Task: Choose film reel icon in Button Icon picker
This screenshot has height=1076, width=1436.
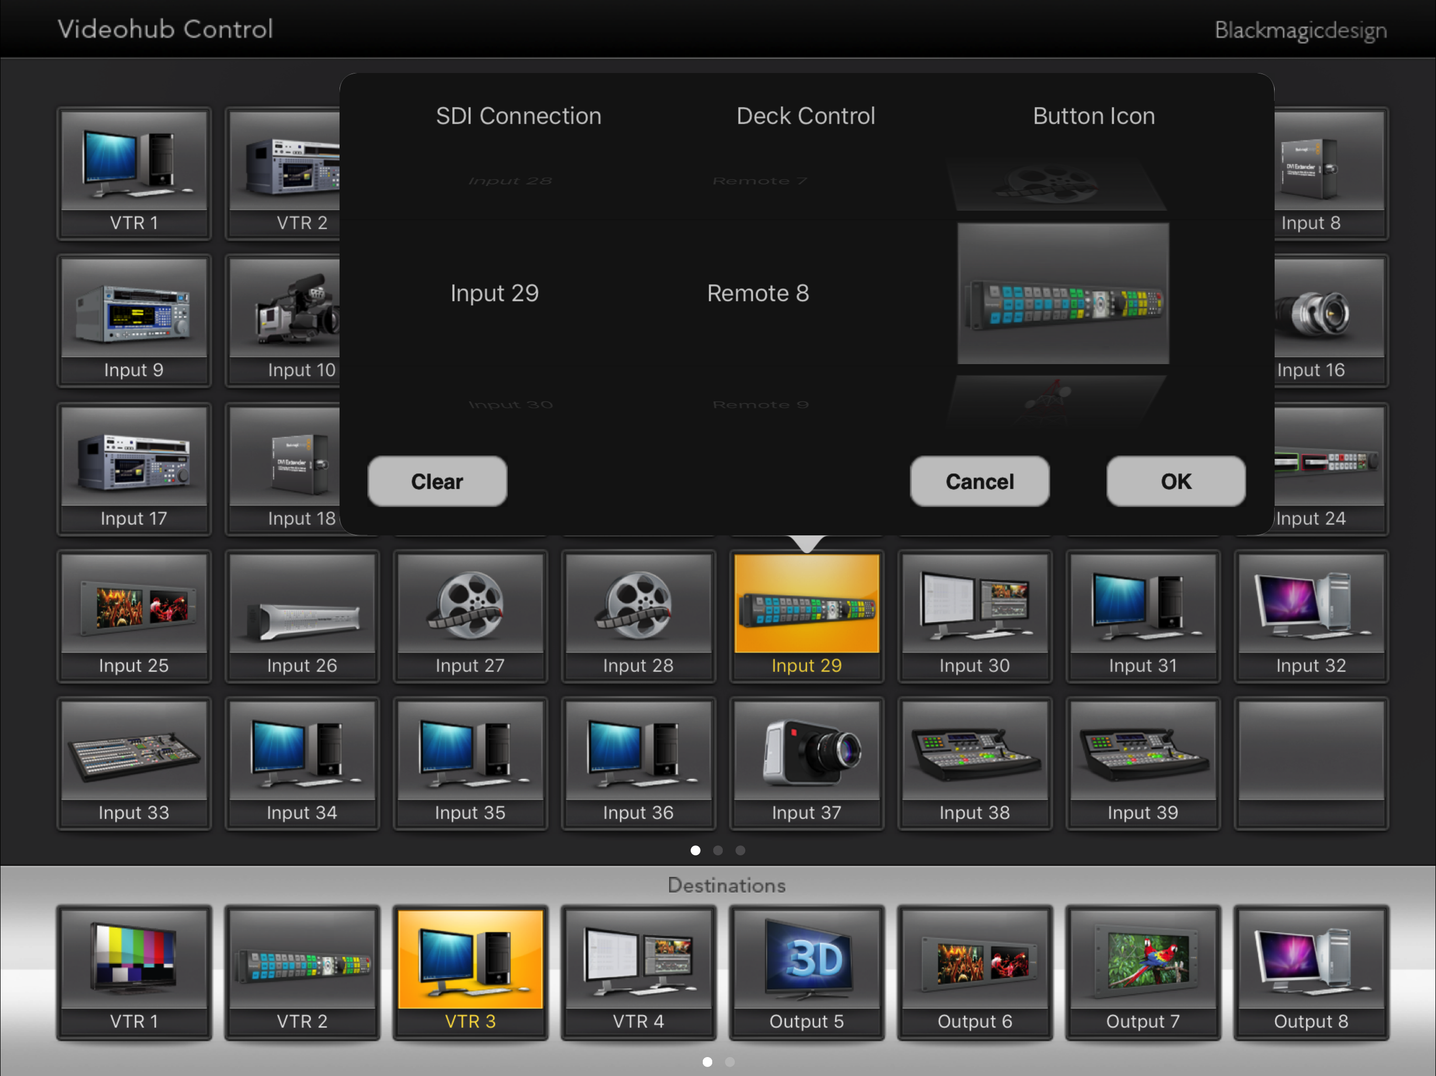Action: point(1056,185)
